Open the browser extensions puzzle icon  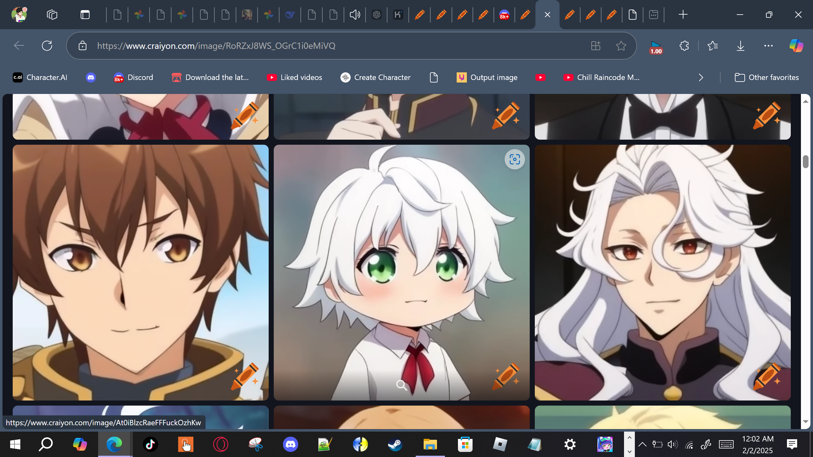pyautogui.click(x=684, y=46)
